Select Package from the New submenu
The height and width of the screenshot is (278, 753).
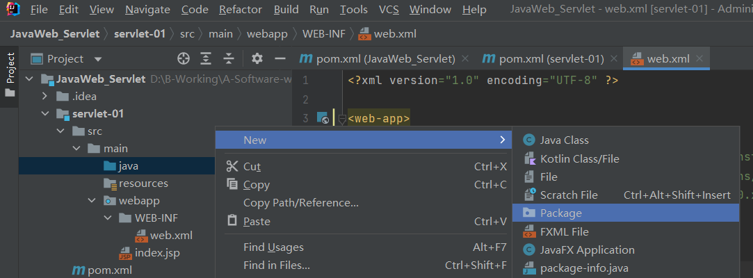pos(561,213)
